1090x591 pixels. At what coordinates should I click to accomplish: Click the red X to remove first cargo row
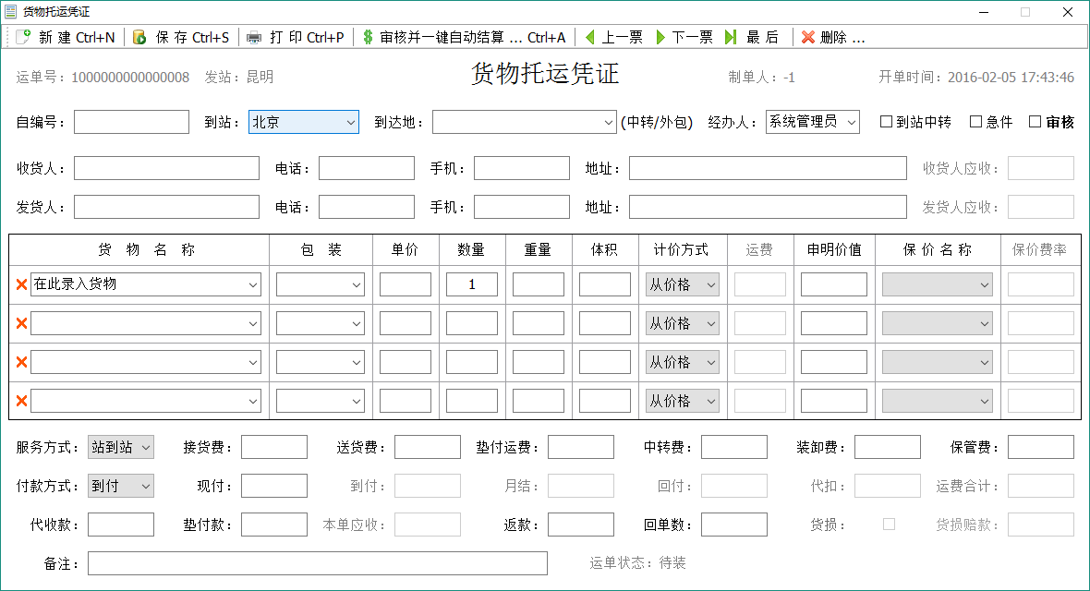(20, 284)
